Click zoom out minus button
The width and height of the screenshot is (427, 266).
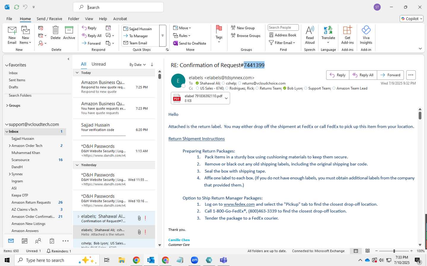pos(377,251)
